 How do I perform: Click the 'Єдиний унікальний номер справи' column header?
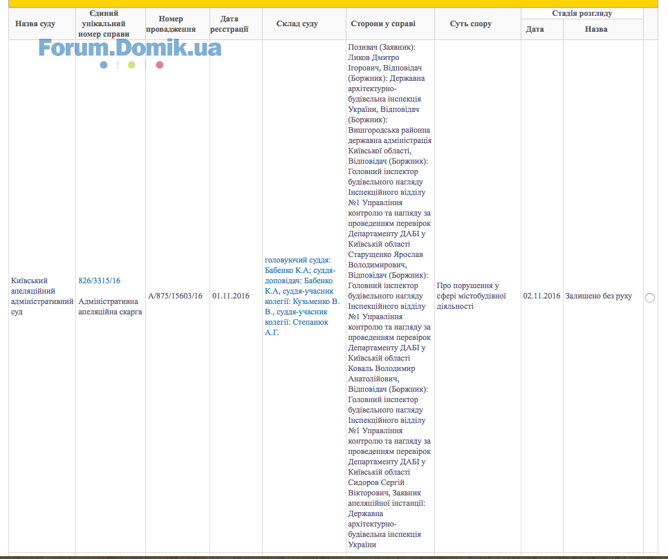(104, 24)
